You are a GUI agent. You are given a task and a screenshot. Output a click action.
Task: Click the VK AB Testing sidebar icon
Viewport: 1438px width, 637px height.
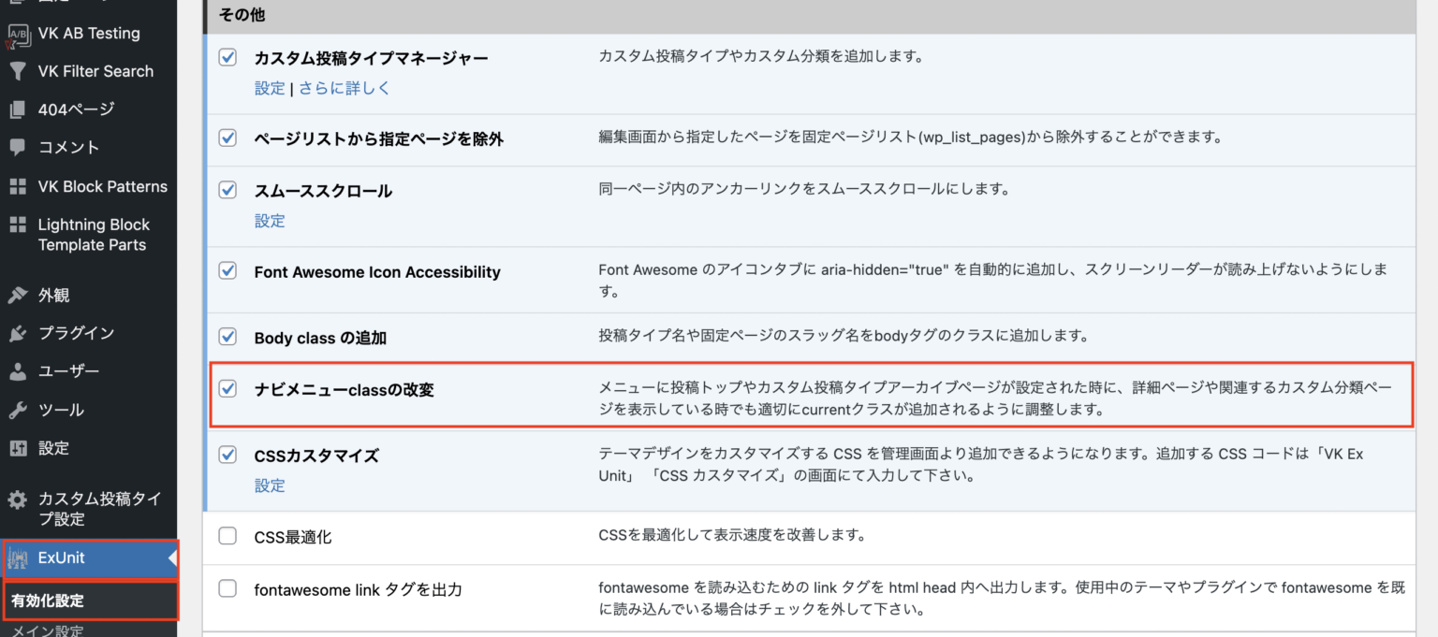(x=19, y=33)
